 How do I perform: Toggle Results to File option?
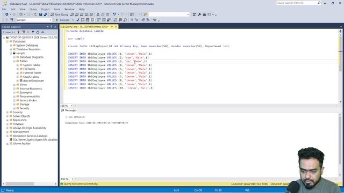(x=125, y=20)
